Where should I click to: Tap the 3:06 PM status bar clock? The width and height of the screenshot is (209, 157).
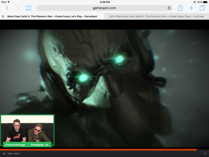point(105,2)
